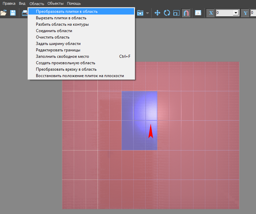
Task: Click the scale rectangle tool icon
Action: [x=176, y=13]
